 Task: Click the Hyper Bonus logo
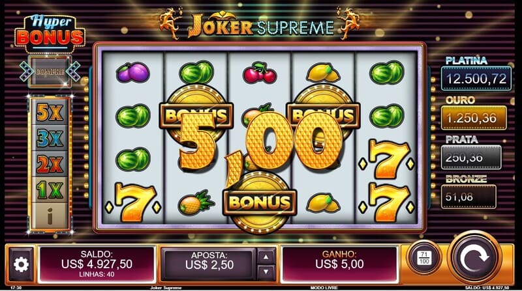(50, 33)
